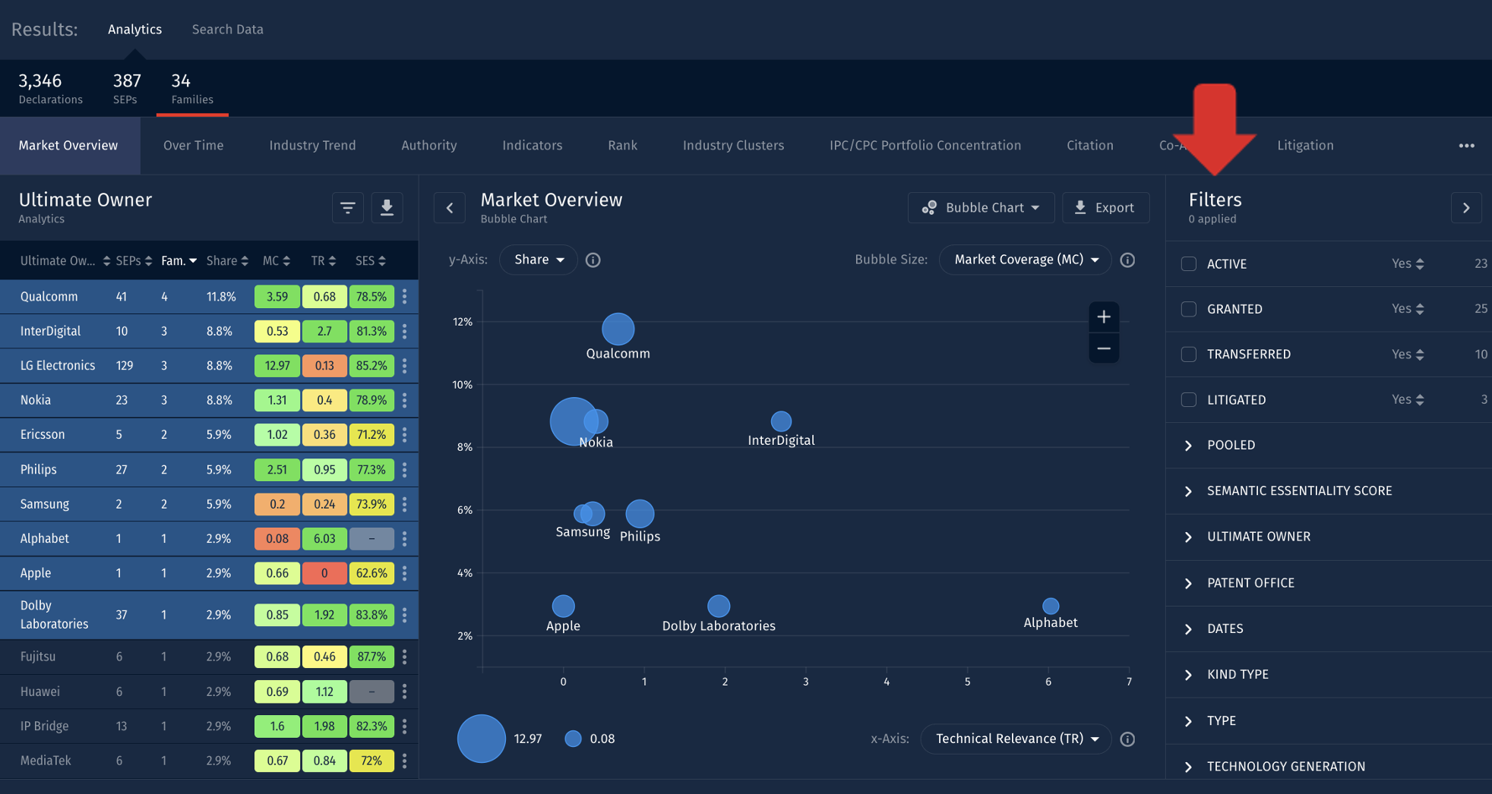Open the Ultimate Owner filter icon
The width and height of the screenshot is (1492, 794).
point(348,207)
